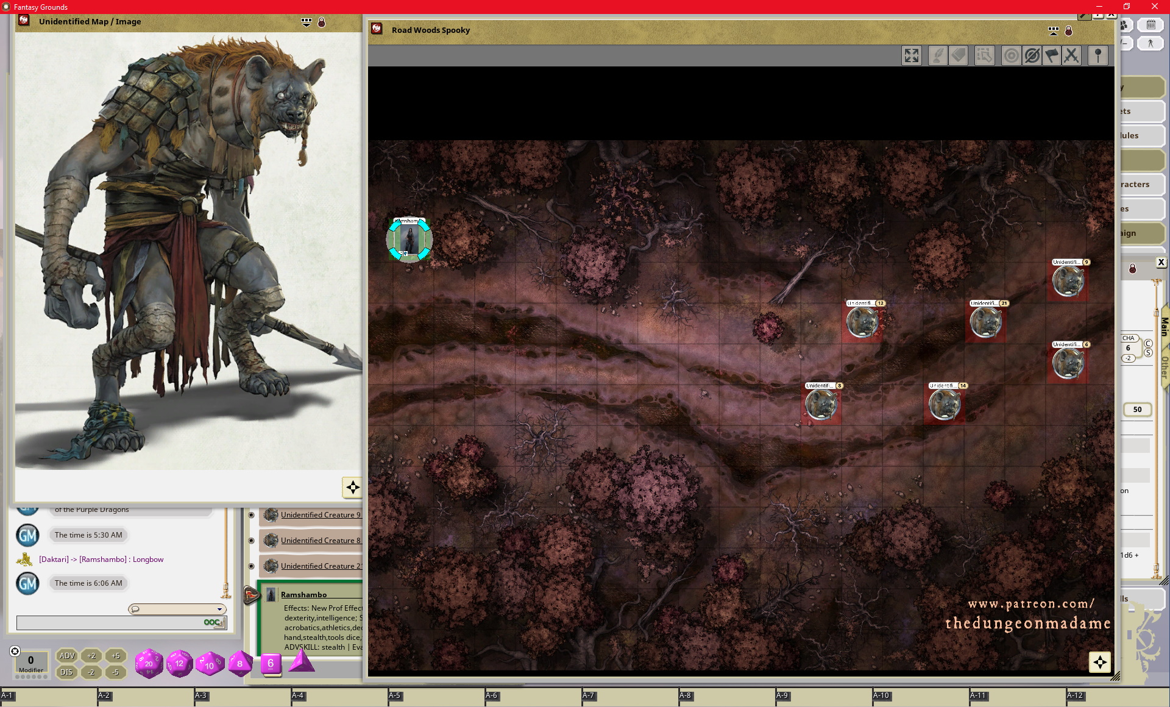Switch to the Main tab on character sheet
Screen dimensions: 1170x707
coord(1164,327)
